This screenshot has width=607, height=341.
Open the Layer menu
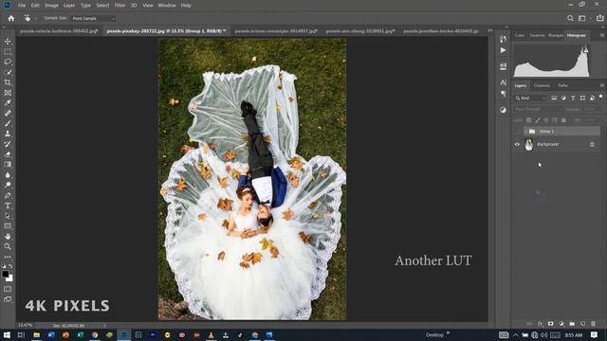pyautogui.click(x=69, y=6)
